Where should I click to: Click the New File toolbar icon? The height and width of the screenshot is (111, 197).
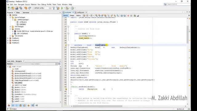[x=9, y=8]
